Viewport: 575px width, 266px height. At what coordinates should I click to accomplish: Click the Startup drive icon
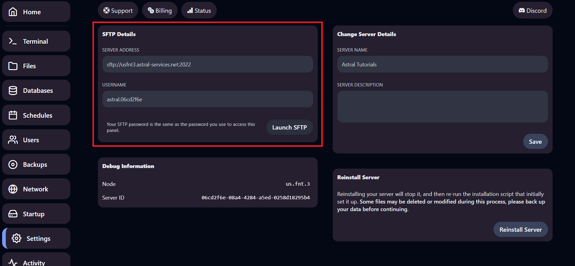coord(13,214)
